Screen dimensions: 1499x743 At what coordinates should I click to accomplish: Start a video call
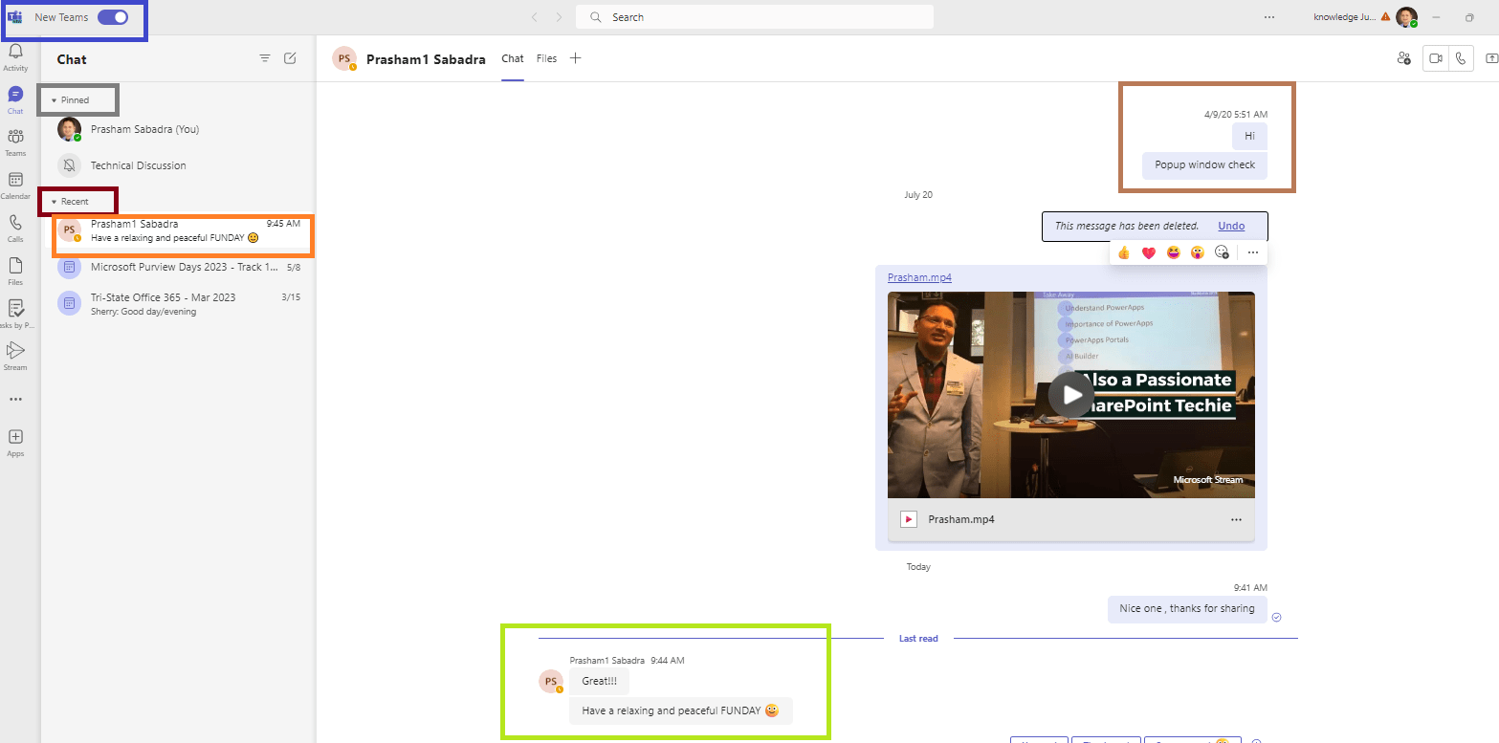tap(1435, 58)
